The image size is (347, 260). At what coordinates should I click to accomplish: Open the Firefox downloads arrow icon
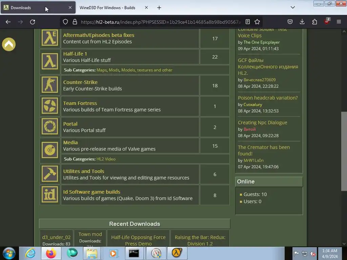(x=302, y=22)
